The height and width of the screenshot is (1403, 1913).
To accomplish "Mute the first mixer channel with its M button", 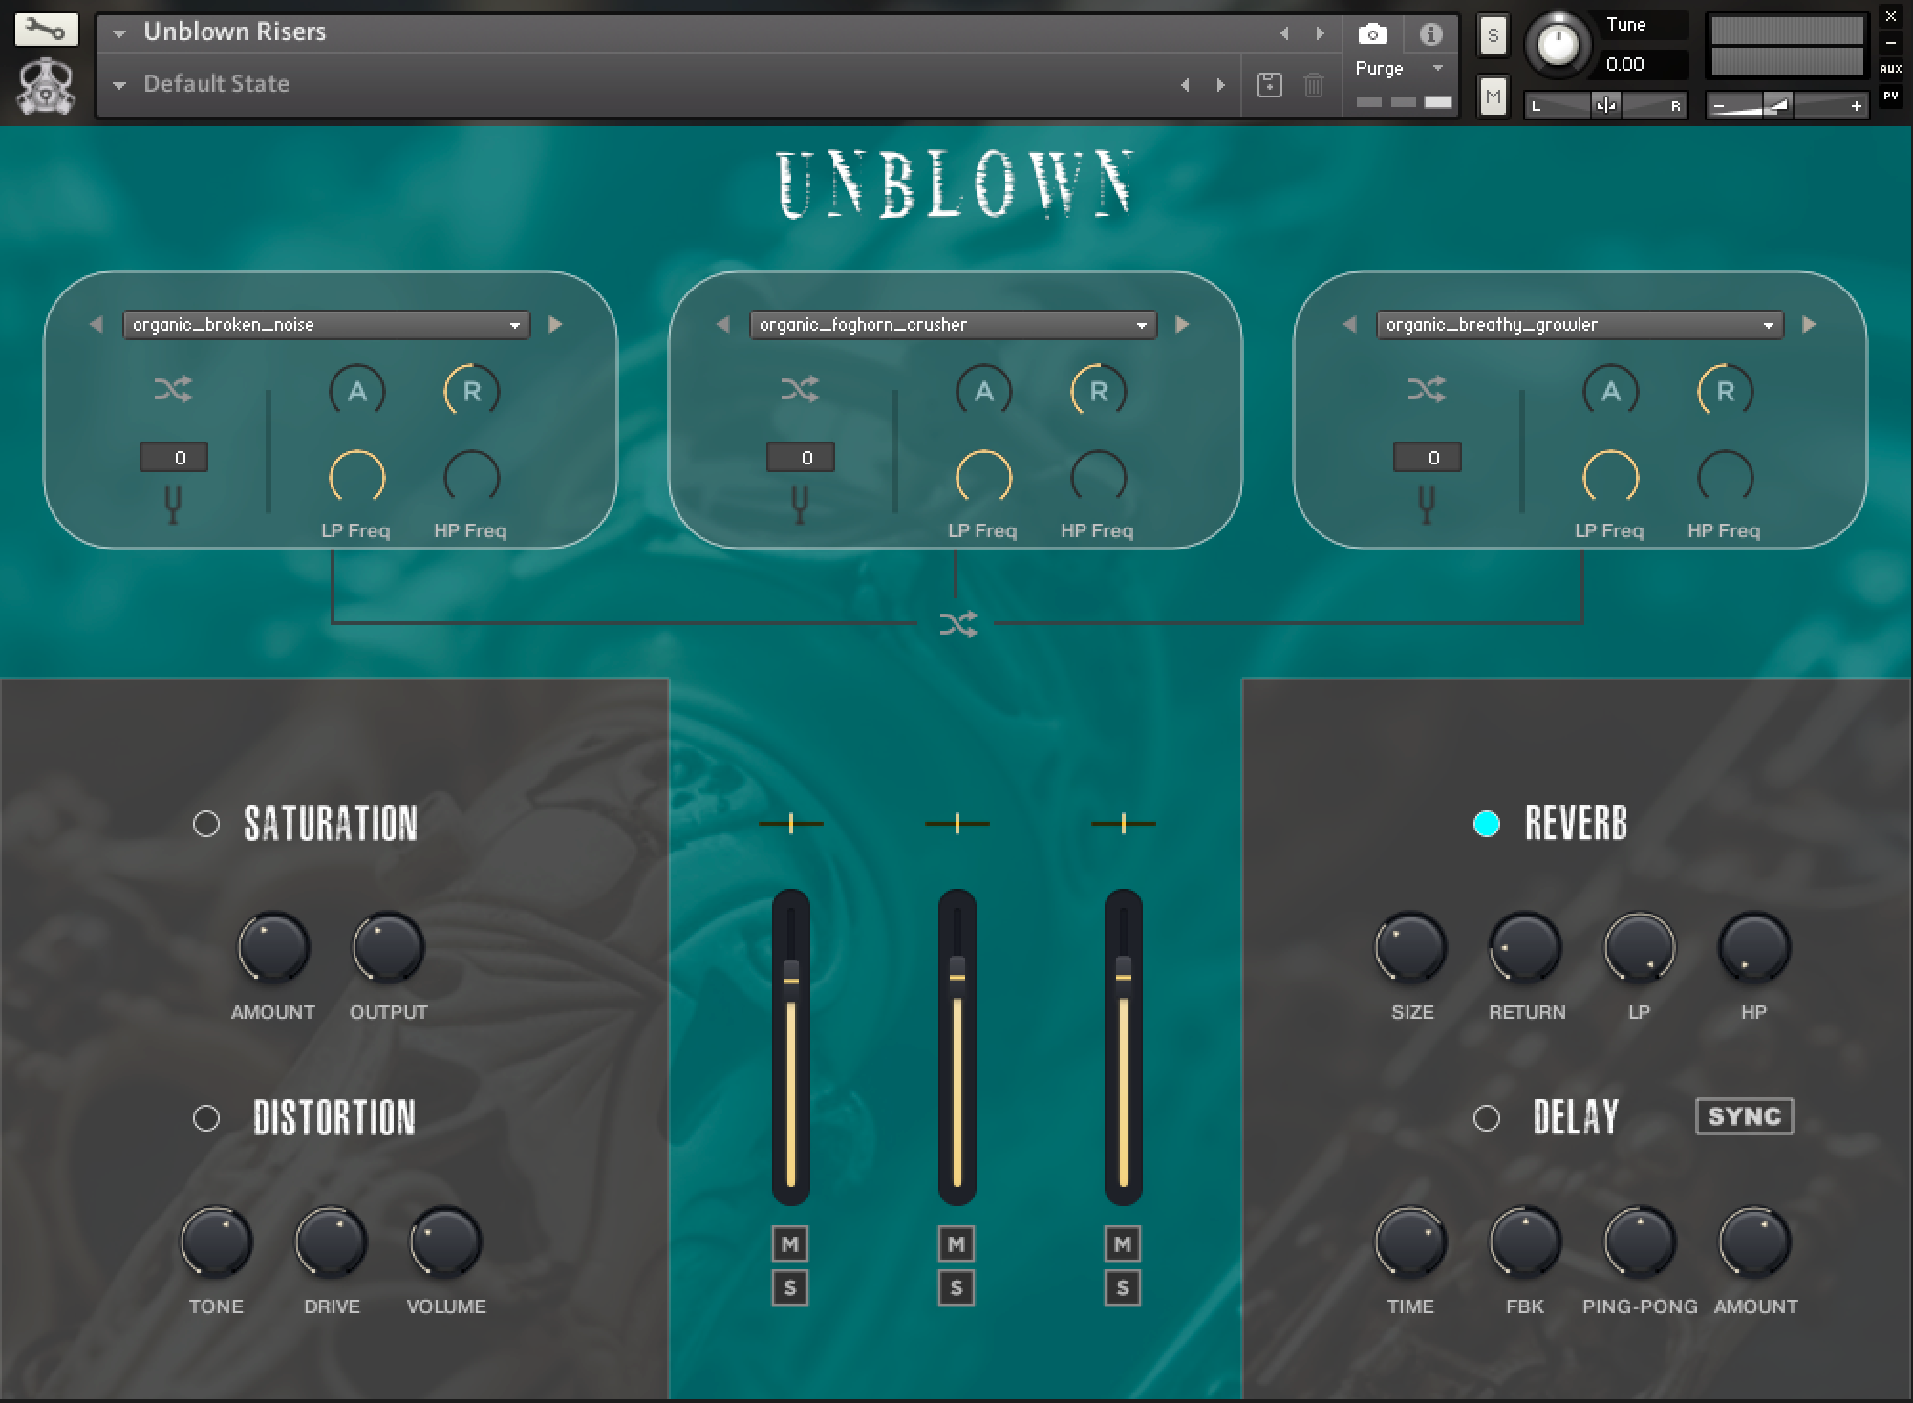I will pyautogui.click(x=789, y=1243).
